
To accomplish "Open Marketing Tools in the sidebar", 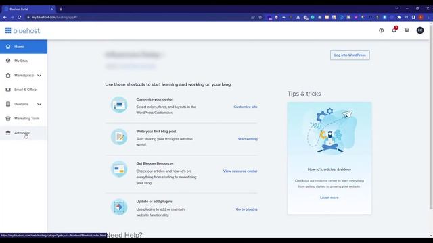I will point(24,119).
